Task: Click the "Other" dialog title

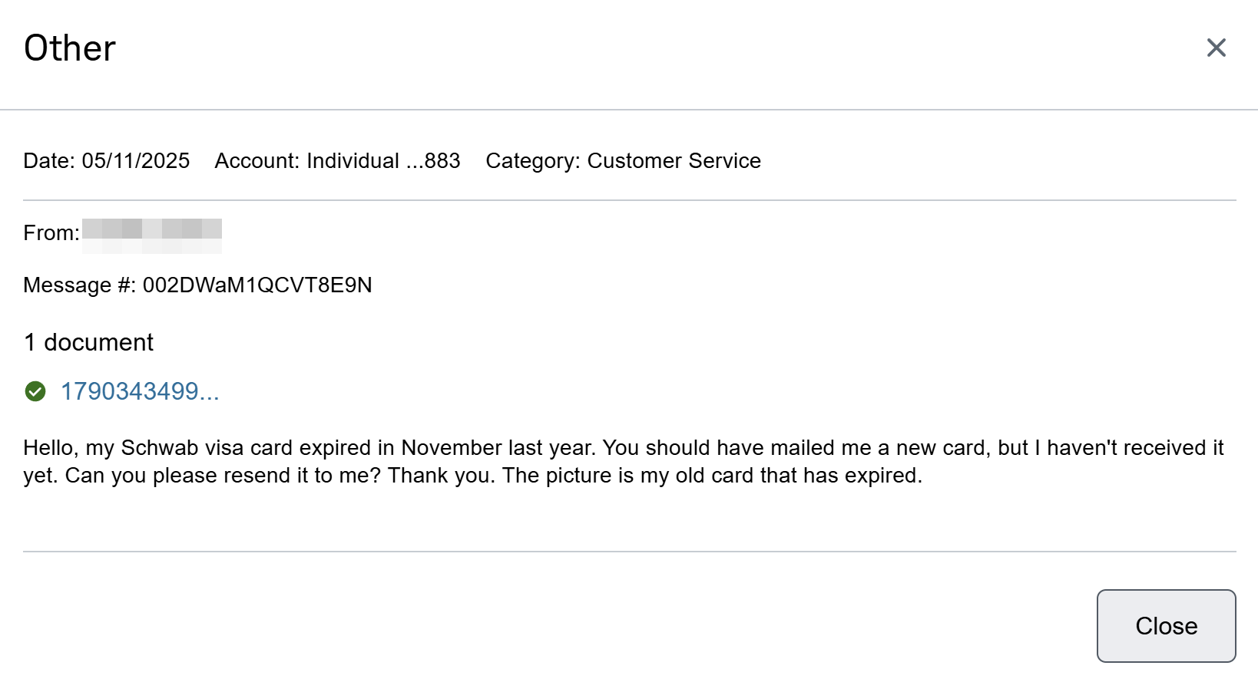Action: pyautogui.click(x=70, y=48)
